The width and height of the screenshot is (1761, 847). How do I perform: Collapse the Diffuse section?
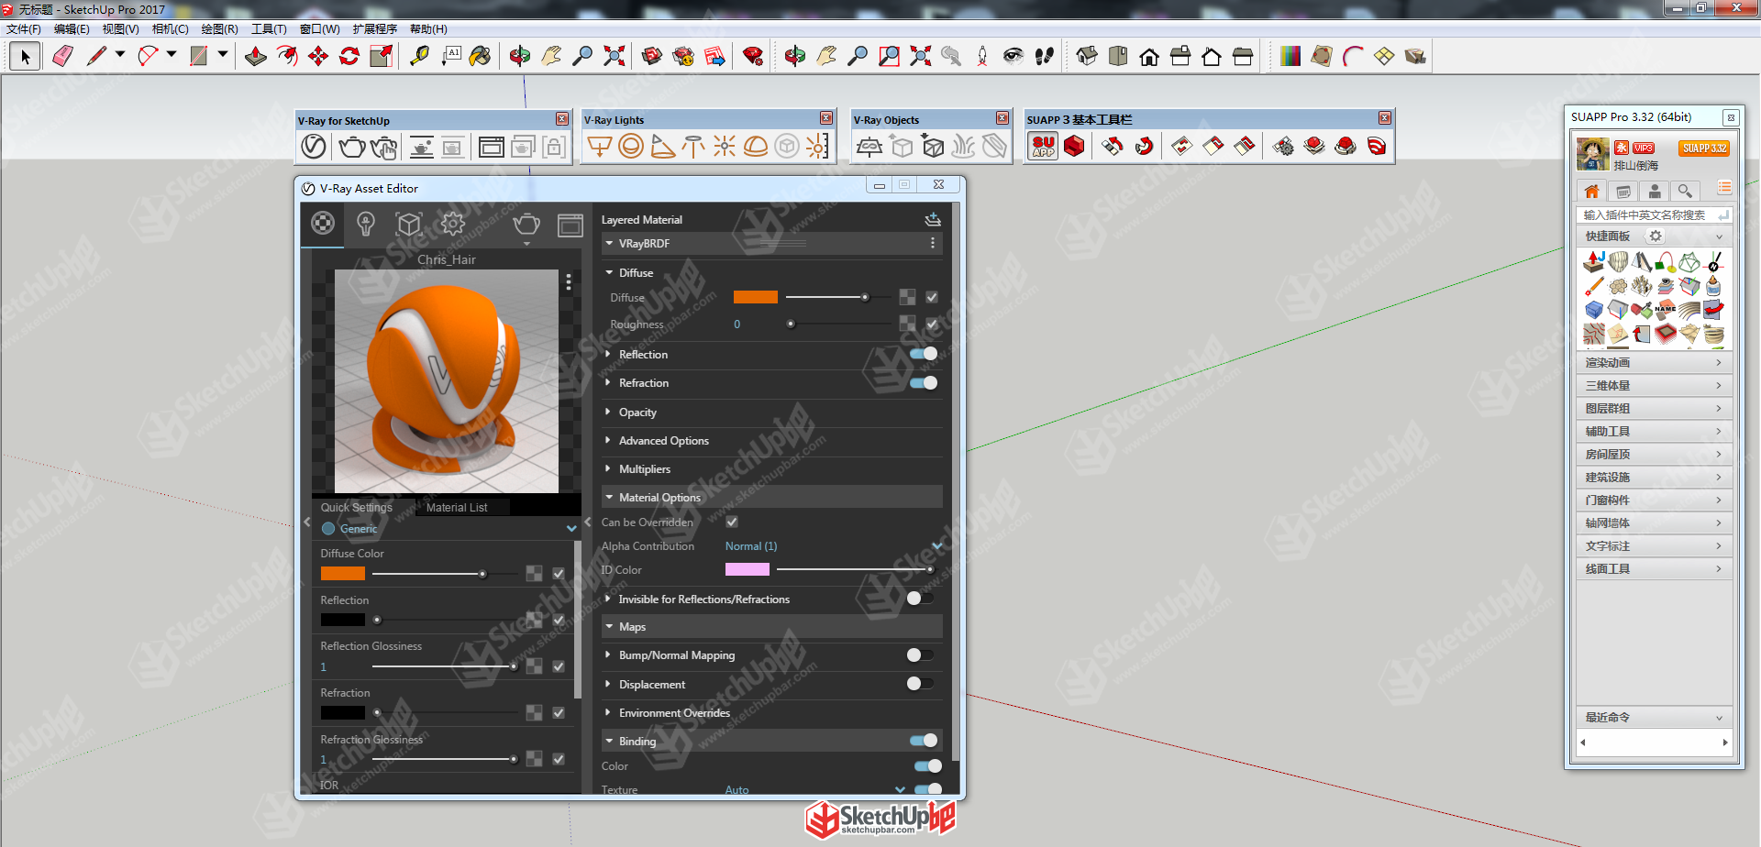coord(609,273)
